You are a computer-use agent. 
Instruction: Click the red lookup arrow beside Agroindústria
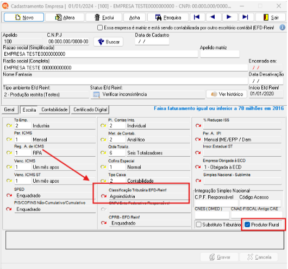pos(104,196)
